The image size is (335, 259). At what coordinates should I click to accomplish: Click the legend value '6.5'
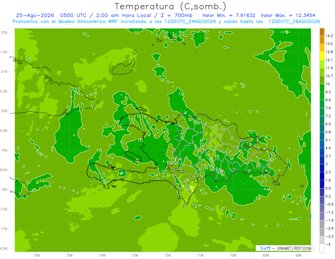(328, 124)
